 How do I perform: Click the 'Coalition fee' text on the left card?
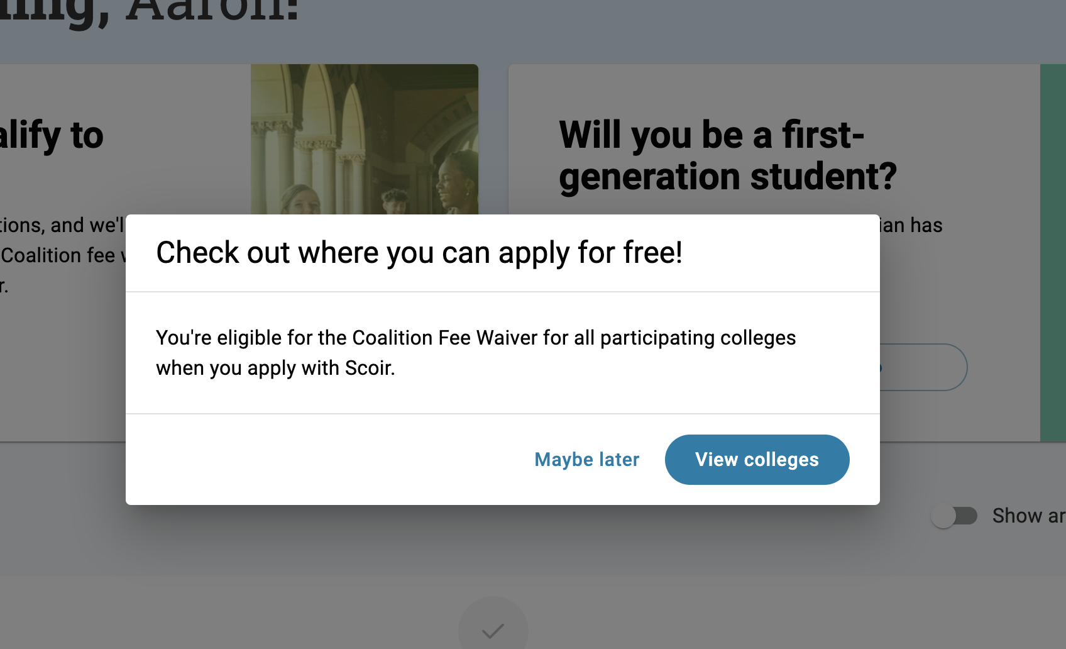[58, 255]
